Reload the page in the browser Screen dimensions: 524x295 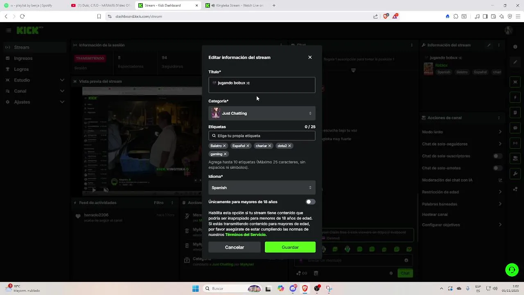click(x=22, y=16)
